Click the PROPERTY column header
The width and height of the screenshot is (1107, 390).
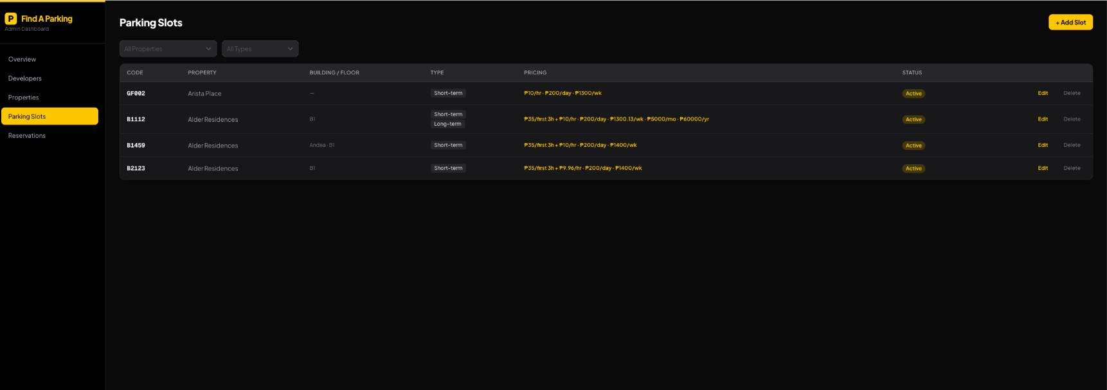(202, 72)
